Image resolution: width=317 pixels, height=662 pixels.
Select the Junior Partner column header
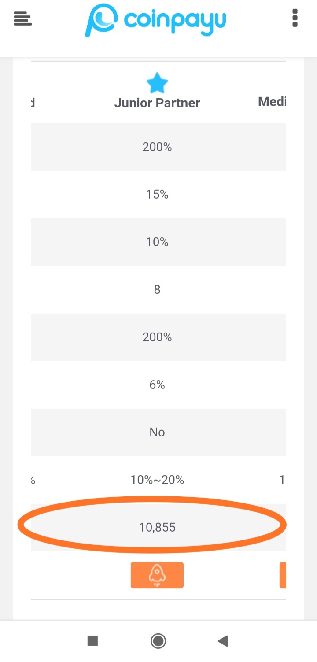click(x=157, y=103)
